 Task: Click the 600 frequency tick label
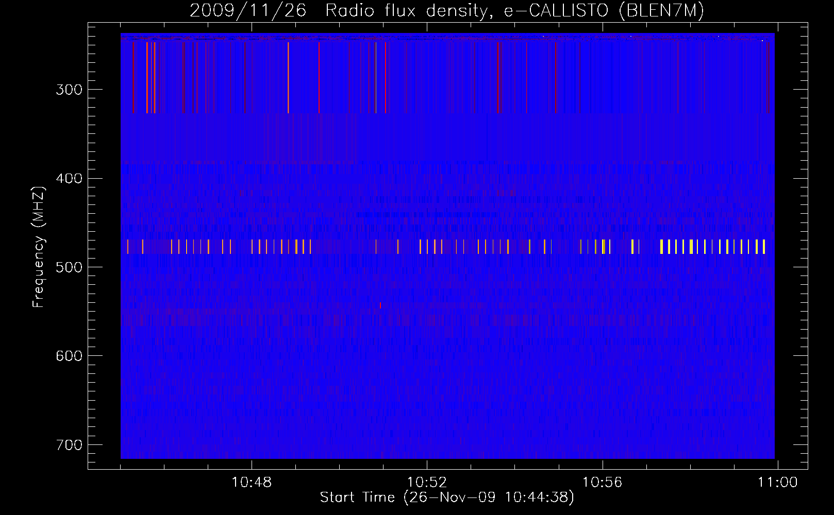click(x=69, y=356)
